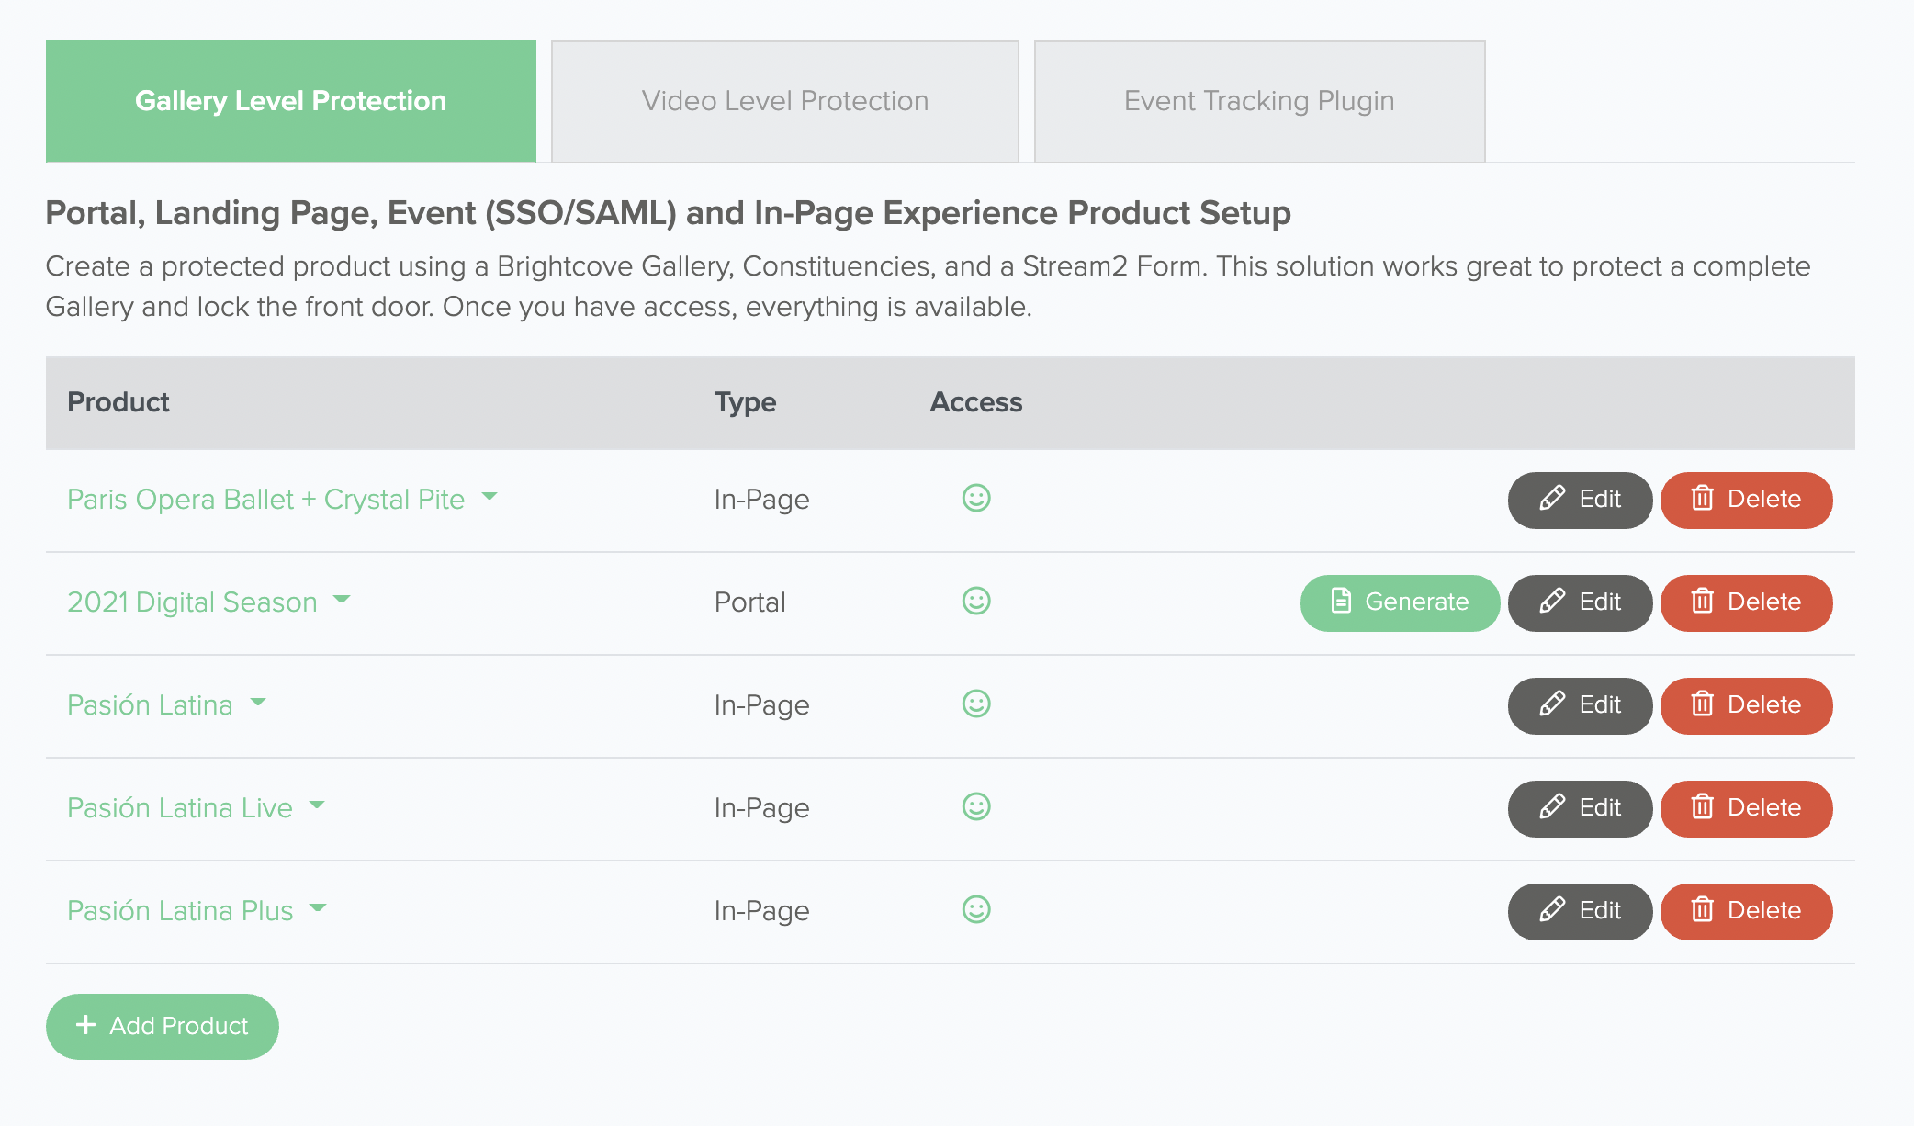
Task: Click the Generate button for 2021 Digital Season
Action: click(x=1399, y=602)
